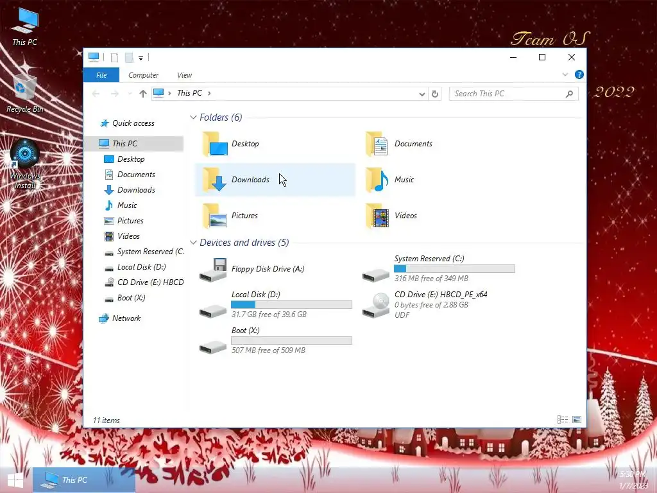The image size is (657, 493).
Task: Select This PC in navigation pane
Action: point(134,143)
